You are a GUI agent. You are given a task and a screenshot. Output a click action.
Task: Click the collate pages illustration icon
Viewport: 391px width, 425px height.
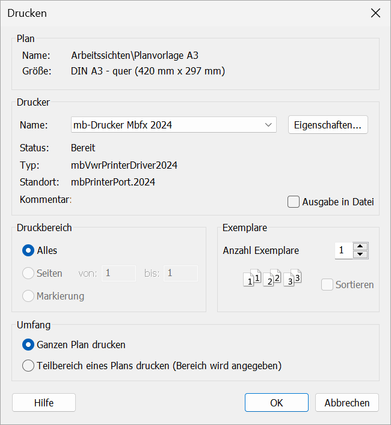(272, 278)
